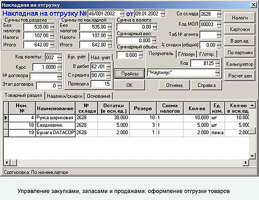Select the Бумага DATACOPY cell

[55, 133]
